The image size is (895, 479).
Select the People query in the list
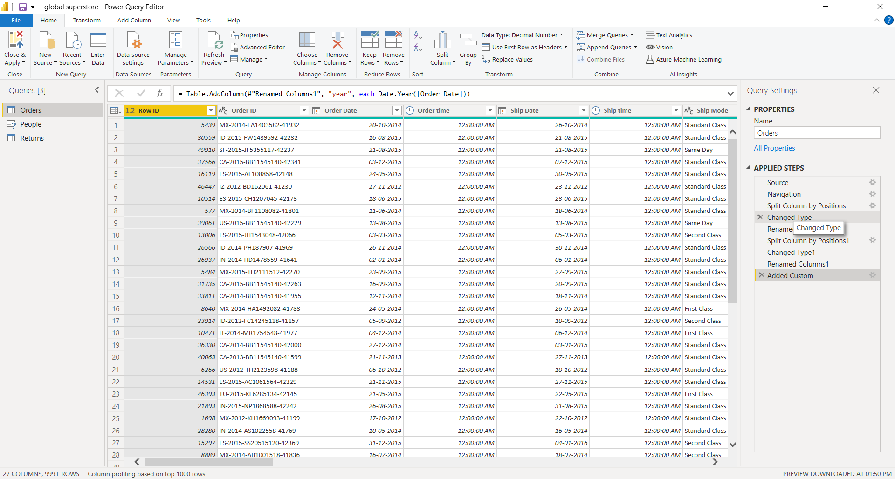coord(31,124)
